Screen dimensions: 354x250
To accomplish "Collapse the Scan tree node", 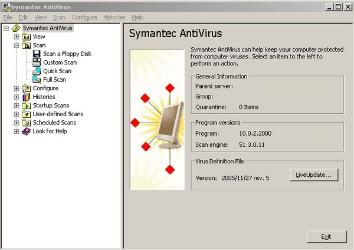I will point(17,45).
